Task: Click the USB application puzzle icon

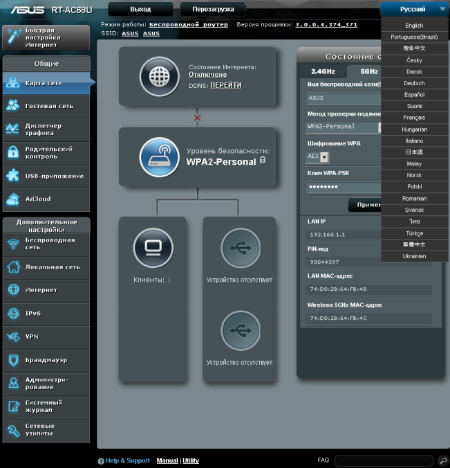Action: point(13,176)
